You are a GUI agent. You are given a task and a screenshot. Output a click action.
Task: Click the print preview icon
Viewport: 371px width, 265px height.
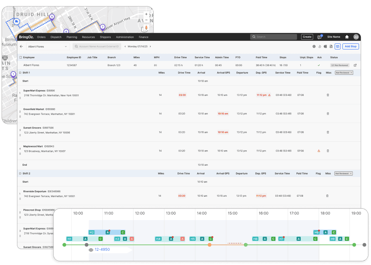[x=331, y=46]
